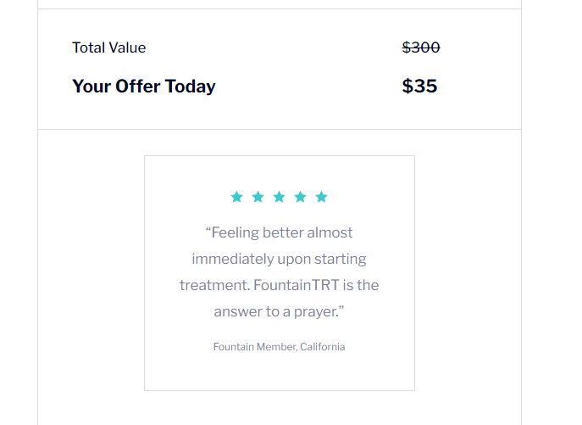Select the fifth and last rating star
Screen dimensions: 582x425
point(321,197)
